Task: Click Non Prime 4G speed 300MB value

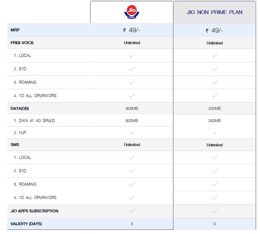Action: click(x=214, y=120)
